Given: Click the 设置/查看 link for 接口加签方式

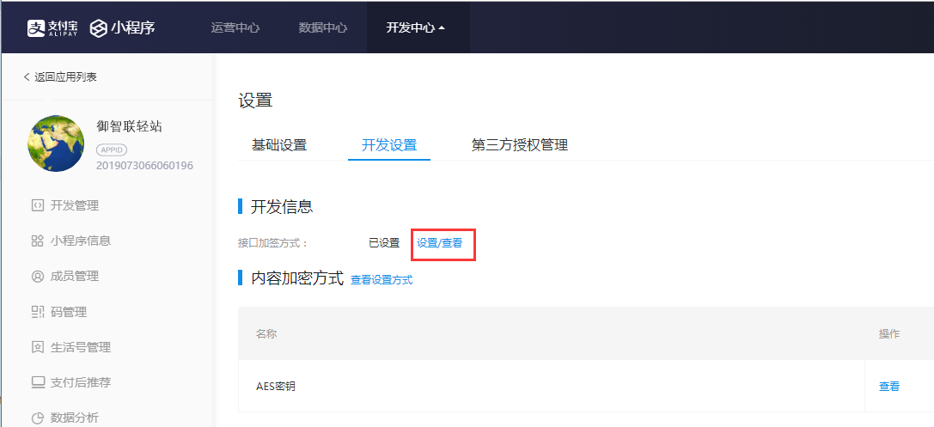Looking at the screenshot, I should pyautogui.click(x=440, y=243).
